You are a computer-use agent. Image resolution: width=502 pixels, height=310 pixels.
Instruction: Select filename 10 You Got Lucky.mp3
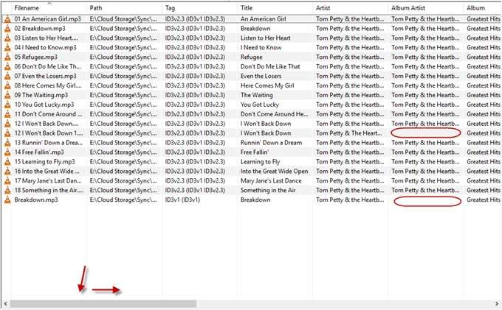click(44, 105)
